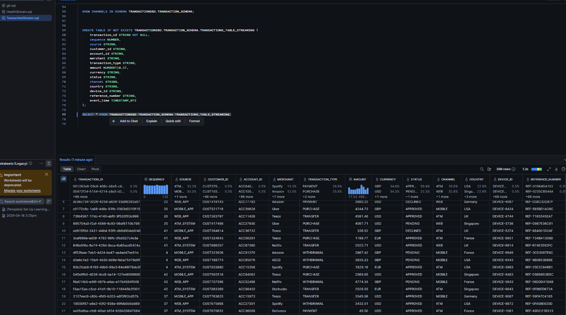Click the Search worksheets input field
Screen dimensions: 566x315
coord(21,201)
